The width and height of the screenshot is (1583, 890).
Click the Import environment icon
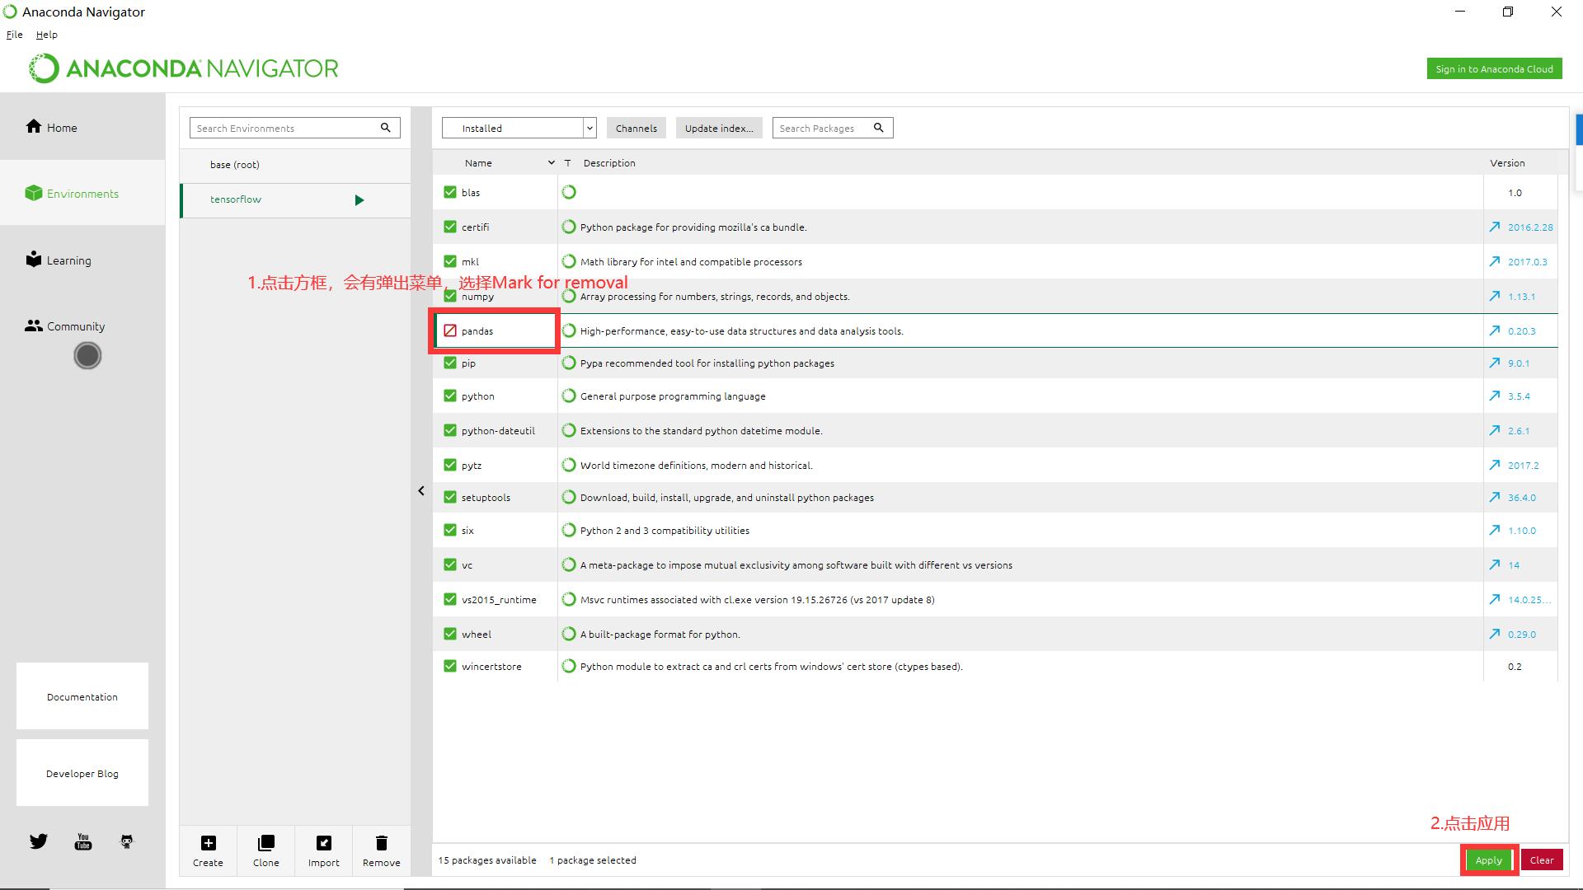tap(323, 843)
